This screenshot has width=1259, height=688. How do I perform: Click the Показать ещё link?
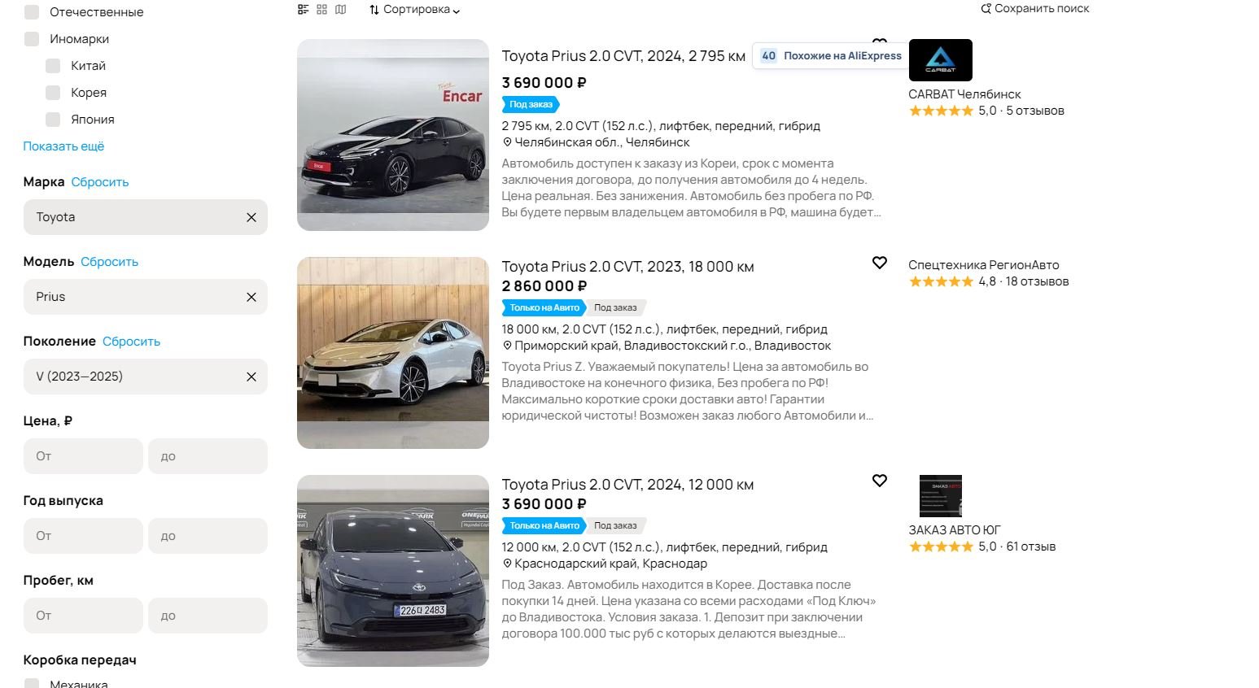63,146
